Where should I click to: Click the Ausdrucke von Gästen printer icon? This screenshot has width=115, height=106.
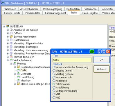[11, 30]
